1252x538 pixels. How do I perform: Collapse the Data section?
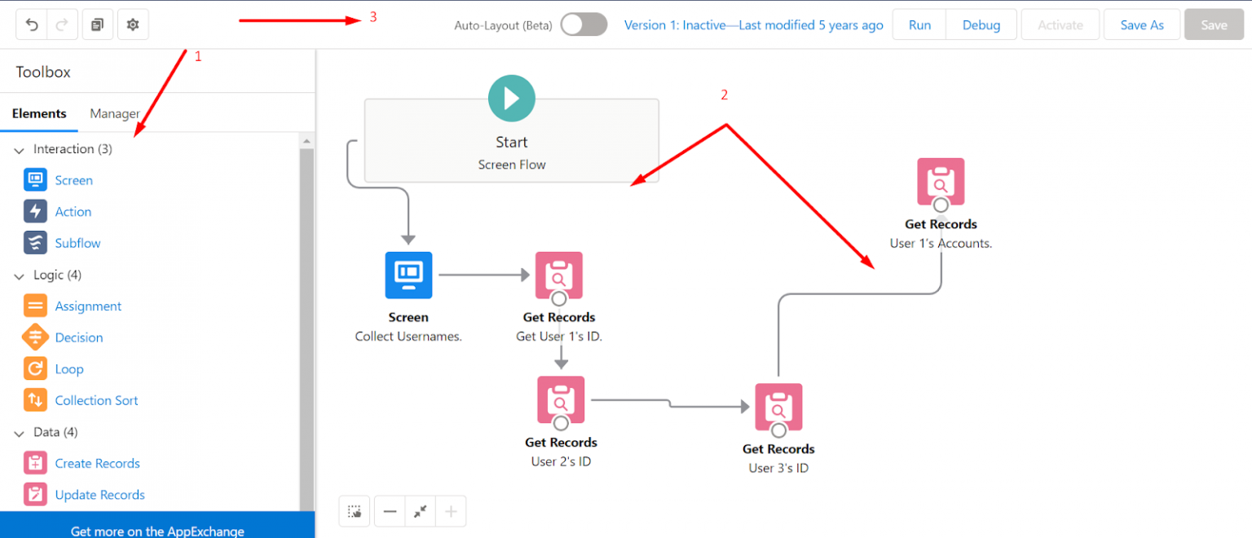click(x=18, y=432)
